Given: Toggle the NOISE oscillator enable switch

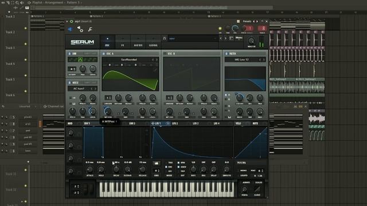Looking at the screenshot, I should [x=69, y=82].
